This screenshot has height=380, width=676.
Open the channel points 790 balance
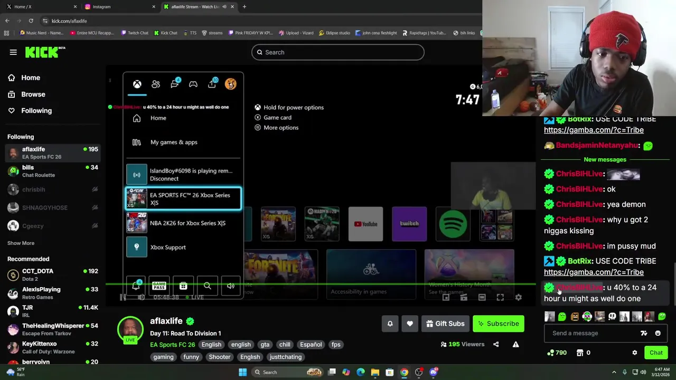557,353
